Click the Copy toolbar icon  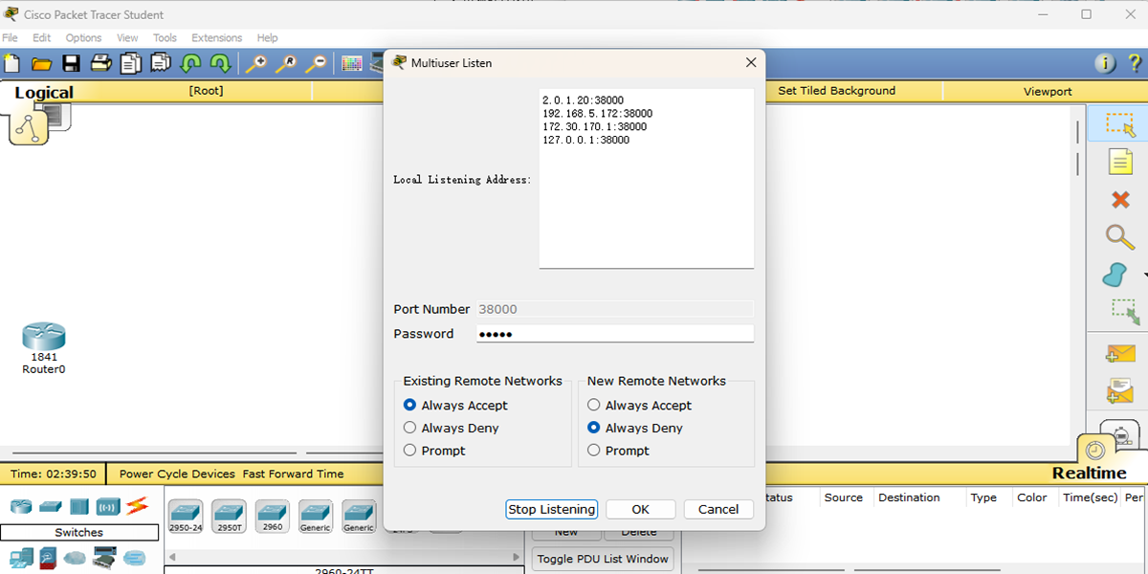click(130, 64)
